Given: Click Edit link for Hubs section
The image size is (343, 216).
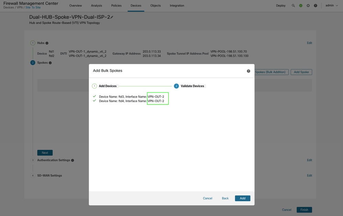Looking at the screenshot, I should pos(309,43).
